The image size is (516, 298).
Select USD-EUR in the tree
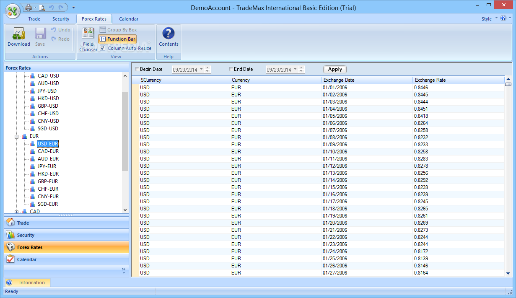tap(48, 144)
